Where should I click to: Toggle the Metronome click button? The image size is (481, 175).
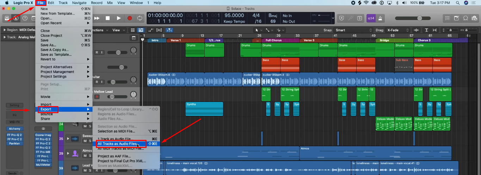tap(380, 18)
